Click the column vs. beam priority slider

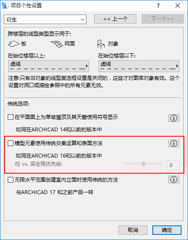[143, 165]
